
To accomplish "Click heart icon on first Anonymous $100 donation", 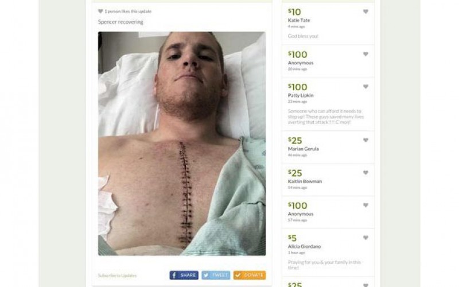I will 365,54.
